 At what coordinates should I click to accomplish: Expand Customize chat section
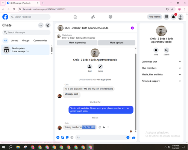pyautogui.click(x=161, y=61)
